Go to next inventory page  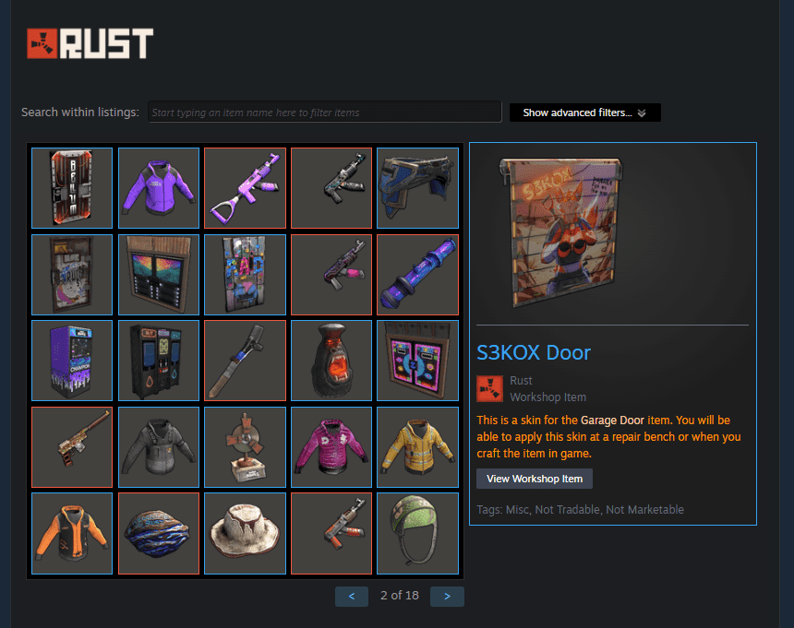pos(447,596)
